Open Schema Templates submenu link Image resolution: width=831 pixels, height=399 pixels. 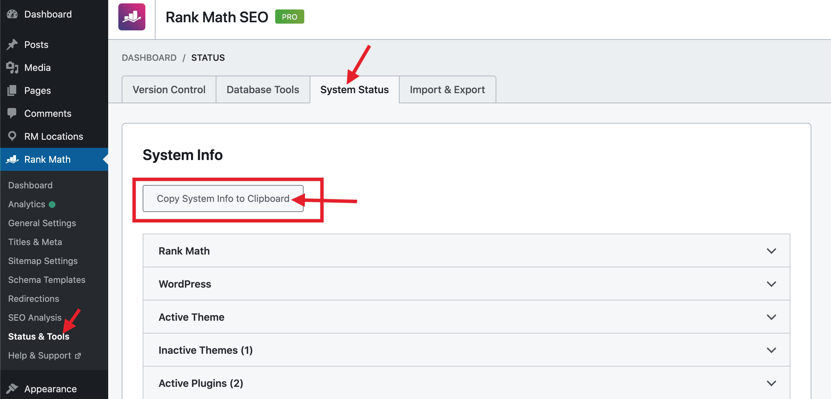tap(47, 280)
